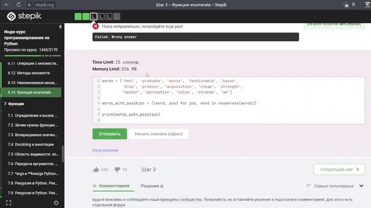Open lesson 7.1 Определение и вызов
Screen dimensions: 371x208
[x=32, y=116]
